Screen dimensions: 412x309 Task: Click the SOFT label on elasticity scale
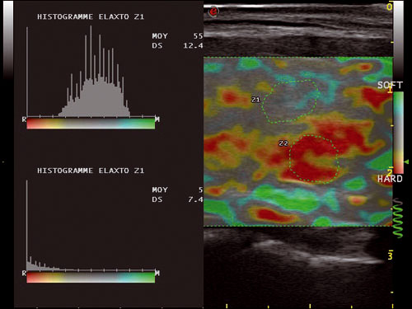[x=390, y=85]
